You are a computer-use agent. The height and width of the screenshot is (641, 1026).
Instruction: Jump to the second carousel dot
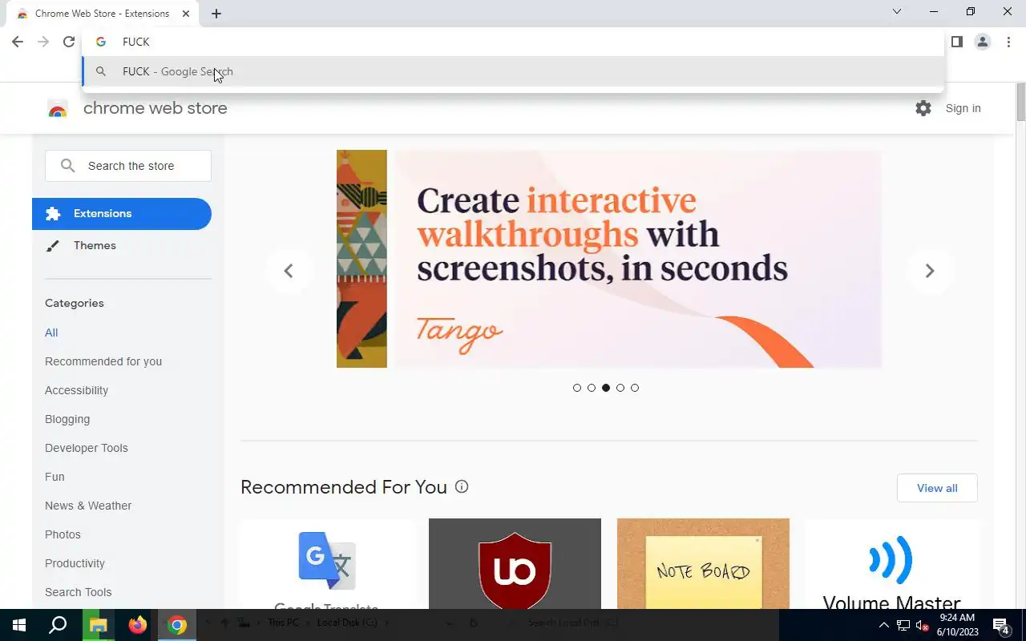pyautogui.click(x=592, y=388)
